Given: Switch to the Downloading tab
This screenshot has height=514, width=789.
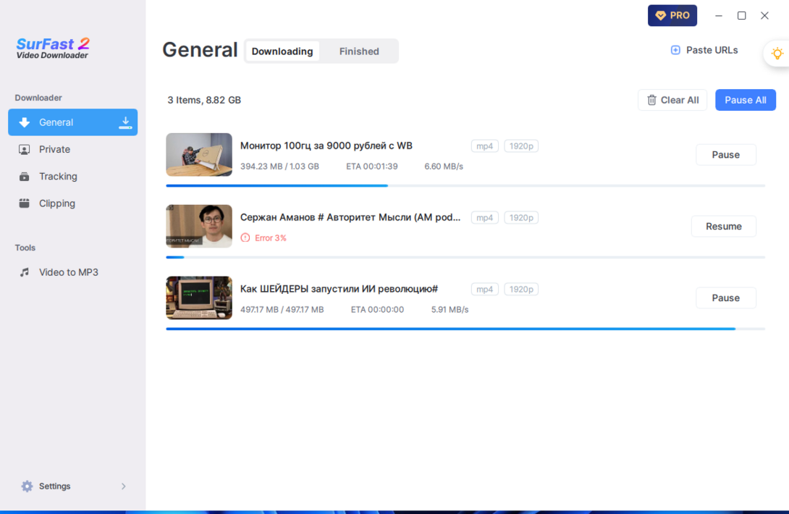Looking at the screenshot, I should pos(282,51).
